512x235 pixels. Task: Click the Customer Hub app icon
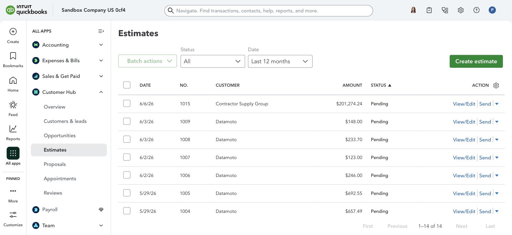pyautogui.click(x=36, y=92)
